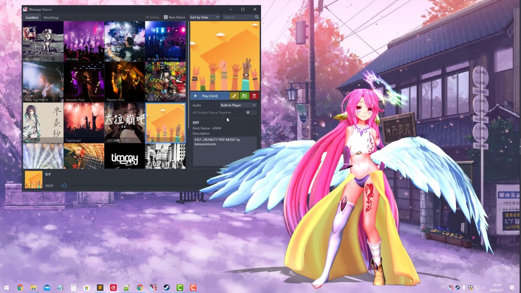Image resolution: width=521 pixels, height=293 pixels.
Task: Select the Acoustic Rock dance thumbnail
Action: [84, 82]
